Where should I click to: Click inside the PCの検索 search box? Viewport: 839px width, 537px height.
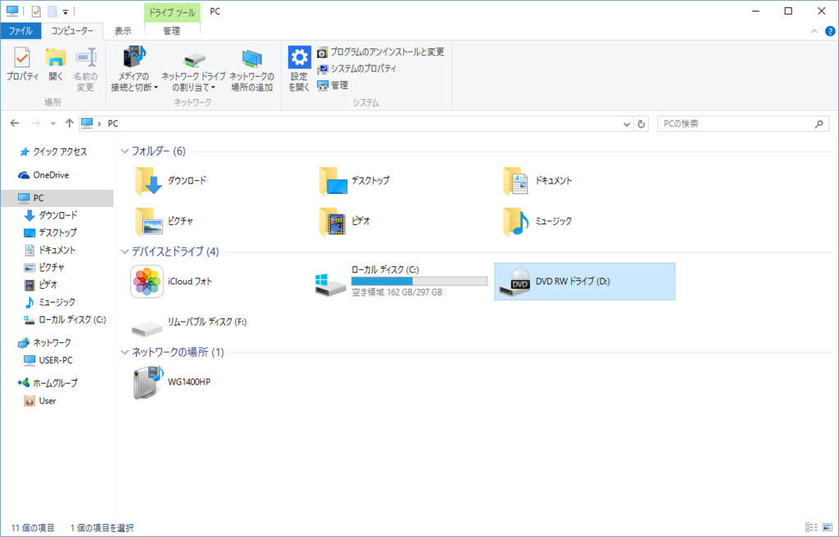[733, 124]
